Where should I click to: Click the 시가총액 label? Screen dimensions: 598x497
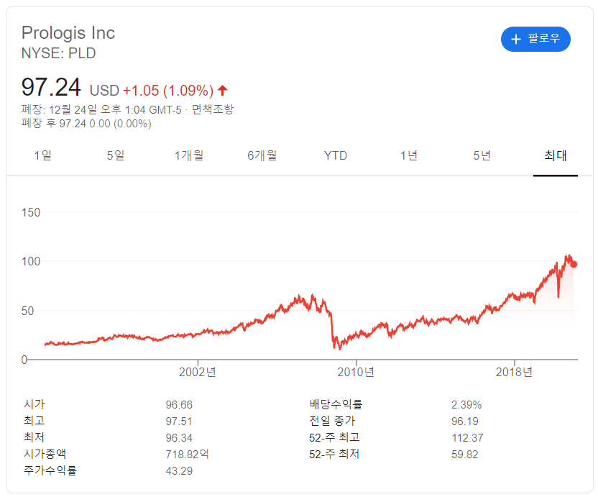[x=45, y=454]
